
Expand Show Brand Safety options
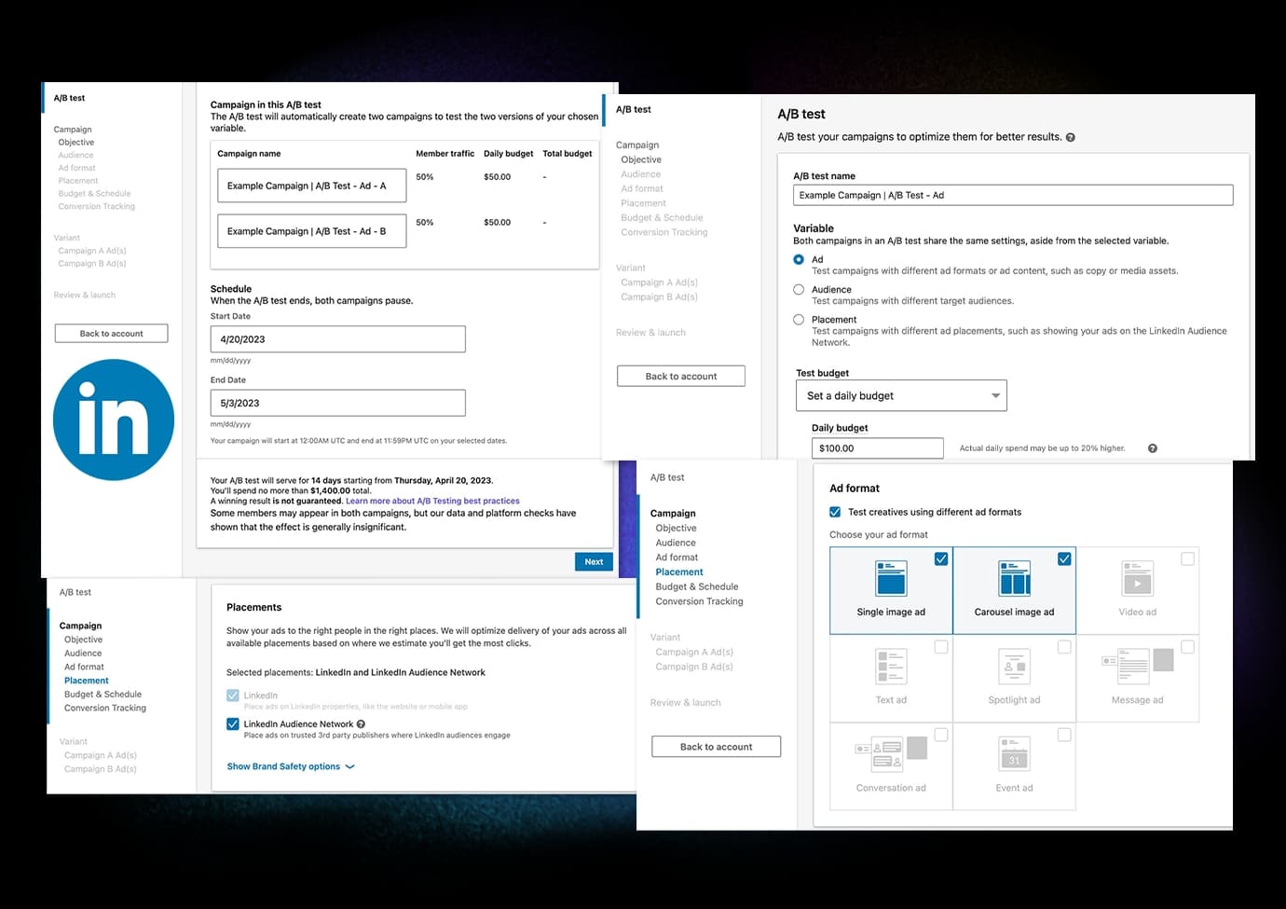click(290, 766)
